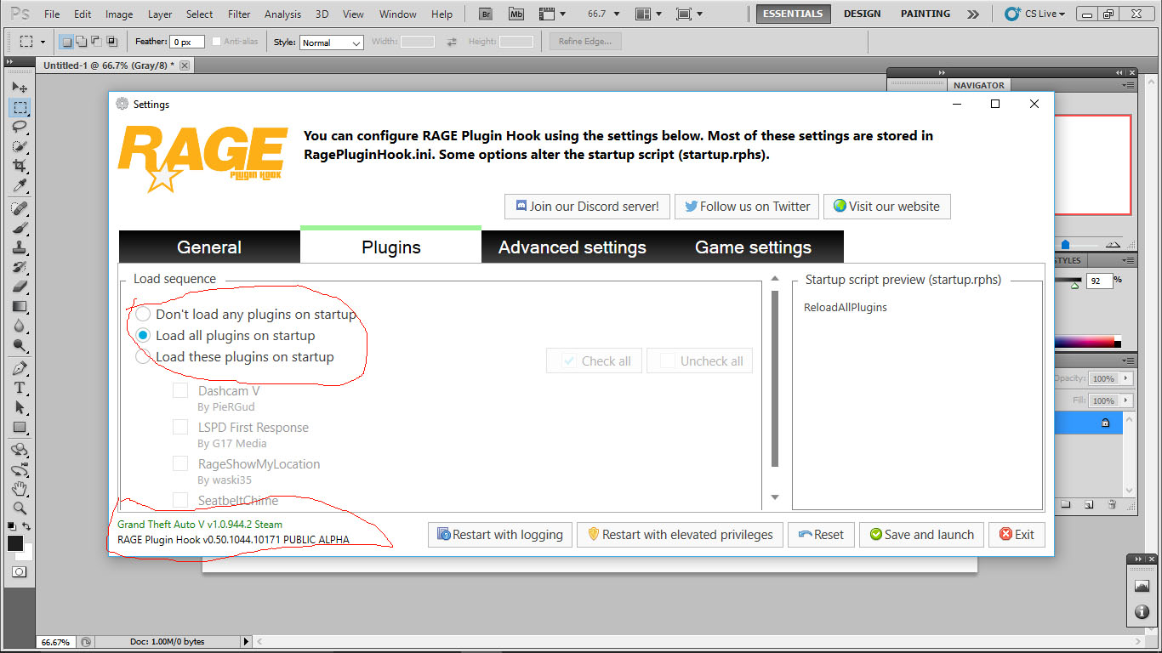The width and height of the screenshot is (1162, 653).
Task: Select the Pen tool
Action: point(19,368)
